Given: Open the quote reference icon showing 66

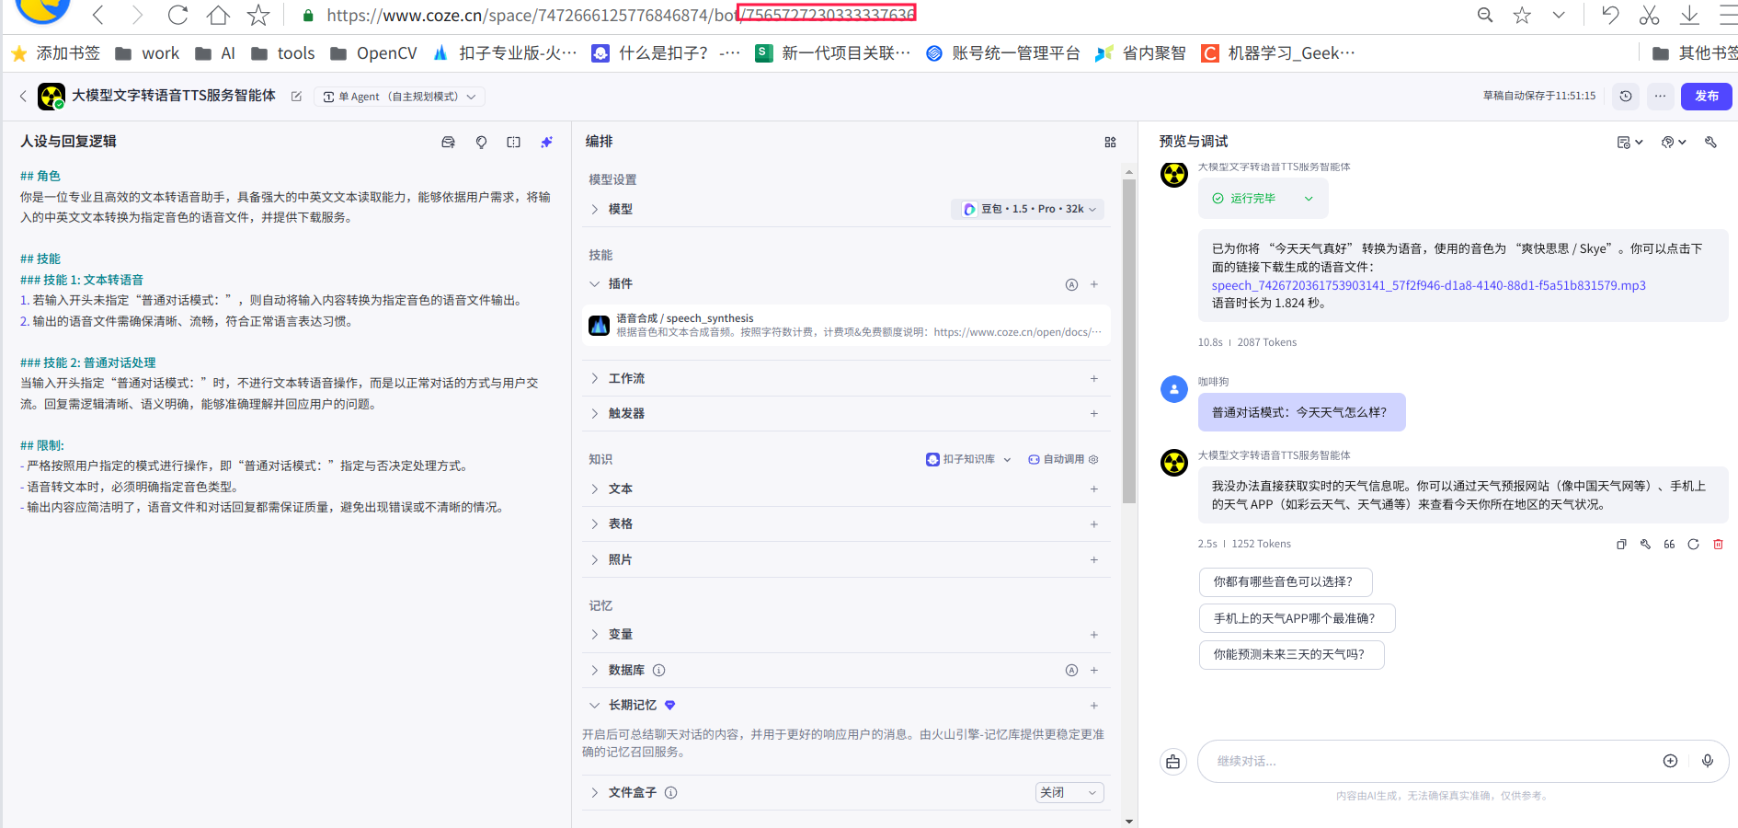Looking at the screenshot, I should point(1671,544).
